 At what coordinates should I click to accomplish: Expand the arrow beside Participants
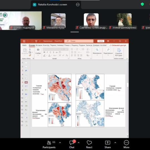click(x=60, y=142)
